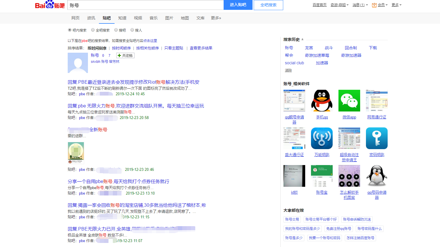The height and width of the screenshot is (247, 440).
Task: Open the post image thumbnail
Action: click(x=76, y=153)
